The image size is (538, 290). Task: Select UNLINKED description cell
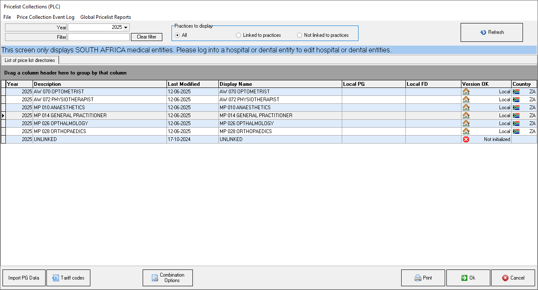pos(100,139)
